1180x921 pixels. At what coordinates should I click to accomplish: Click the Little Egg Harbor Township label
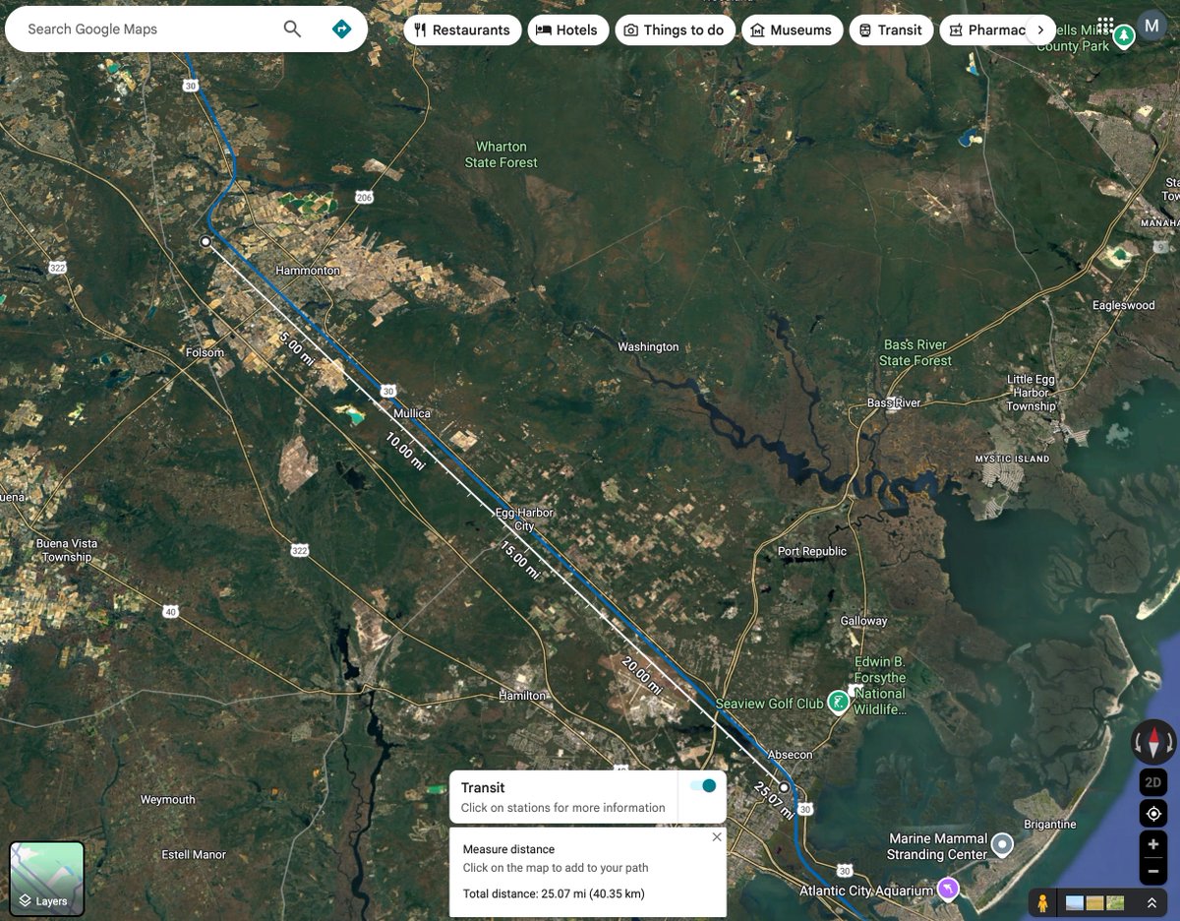(1032, 393)
